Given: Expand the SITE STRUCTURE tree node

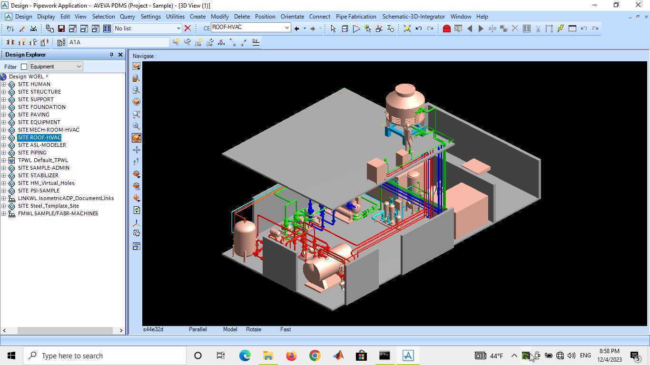Looking at the screenshot, I should pos(4,92).
